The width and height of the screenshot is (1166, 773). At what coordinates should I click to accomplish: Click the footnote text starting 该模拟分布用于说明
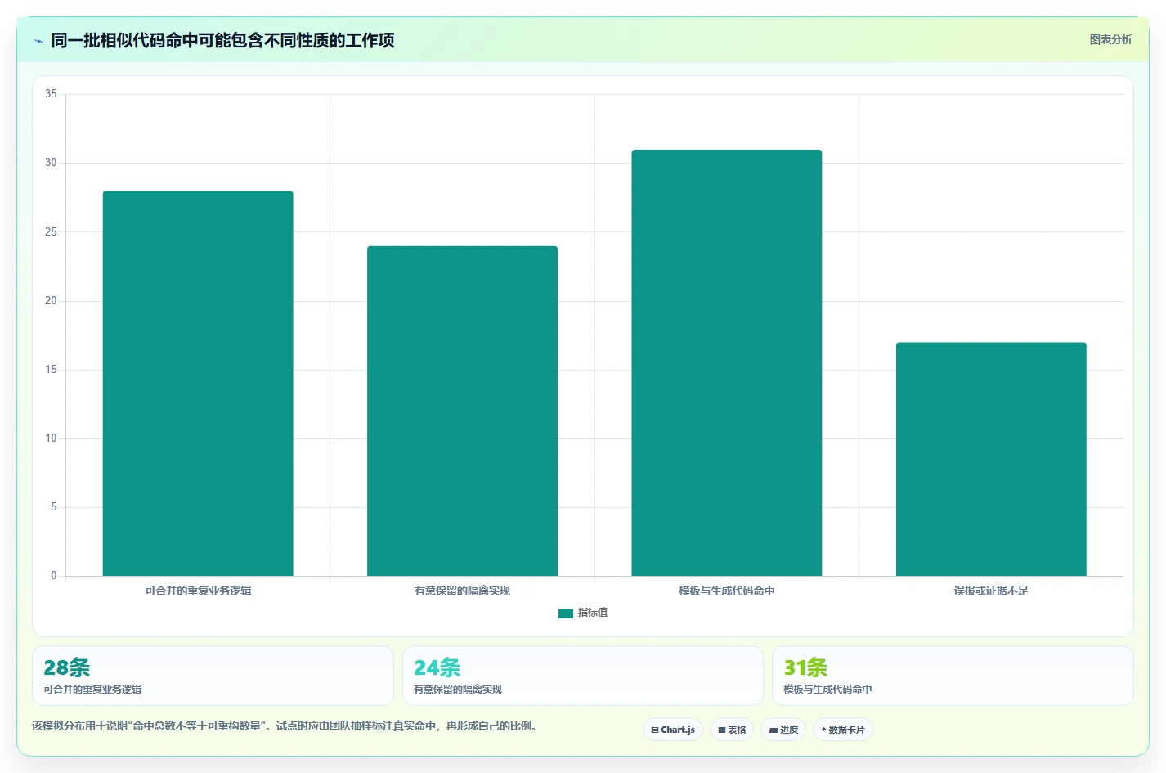(x=284, y=726)
